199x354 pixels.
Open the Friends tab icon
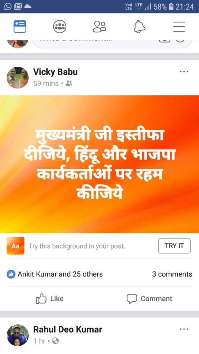(x=99, y=27)
